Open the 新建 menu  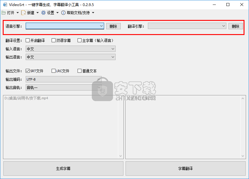(31, 13)
